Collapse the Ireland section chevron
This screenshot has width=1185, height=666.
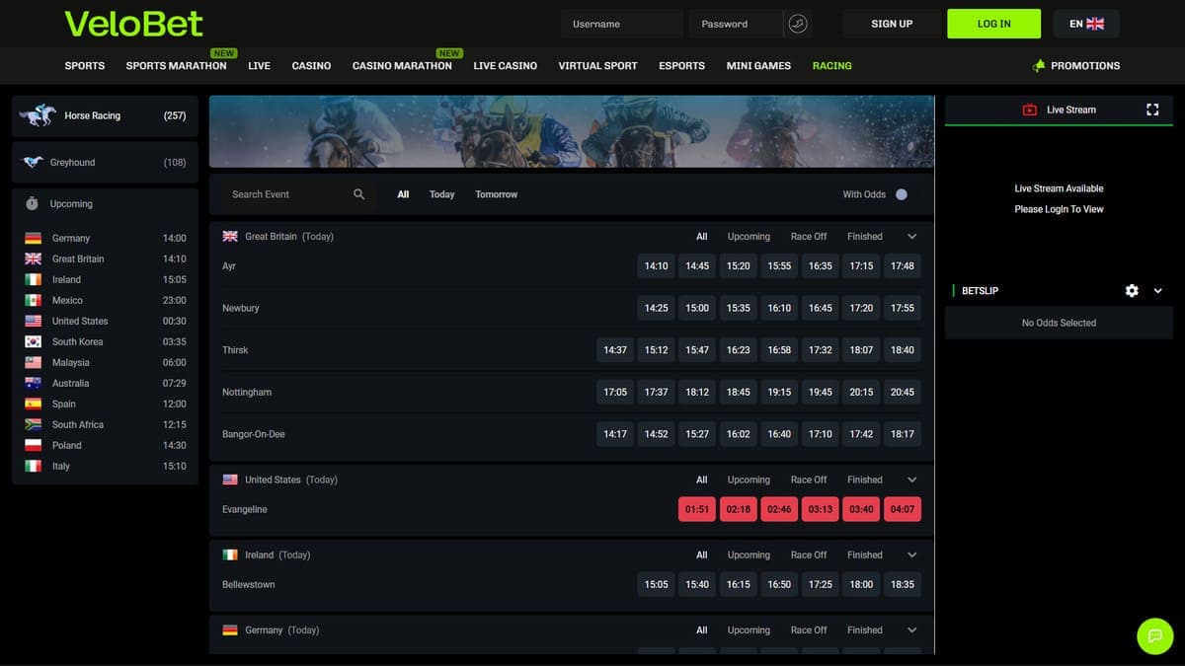click(911, 555)
